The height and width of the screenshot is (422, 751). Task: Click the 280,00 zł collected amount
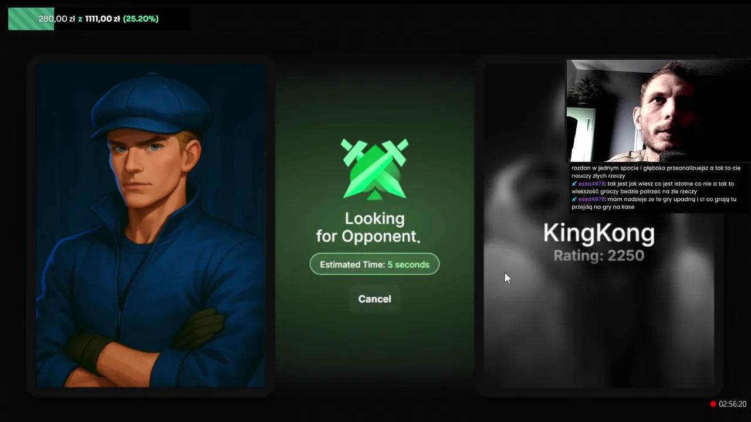[x=56, y=19]
